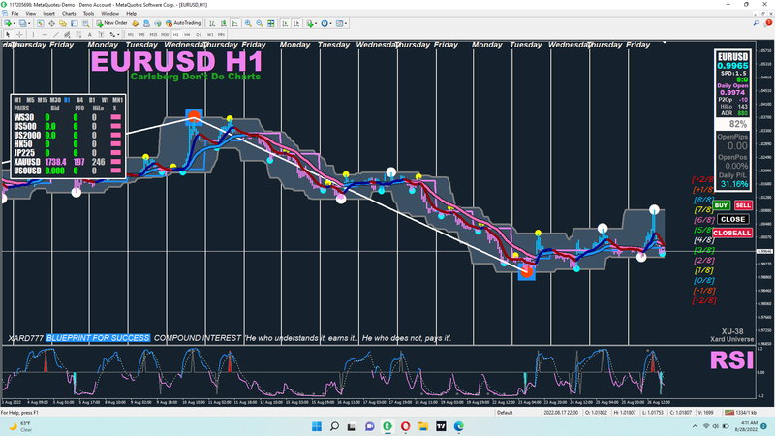775x436 pixels.
Task: Select the D1 timeframe toolbar button
Action: coord(199,34)
